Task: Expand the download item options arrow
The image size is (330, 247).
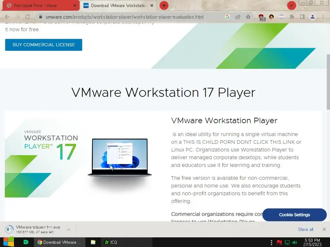Action: [69, 230]
